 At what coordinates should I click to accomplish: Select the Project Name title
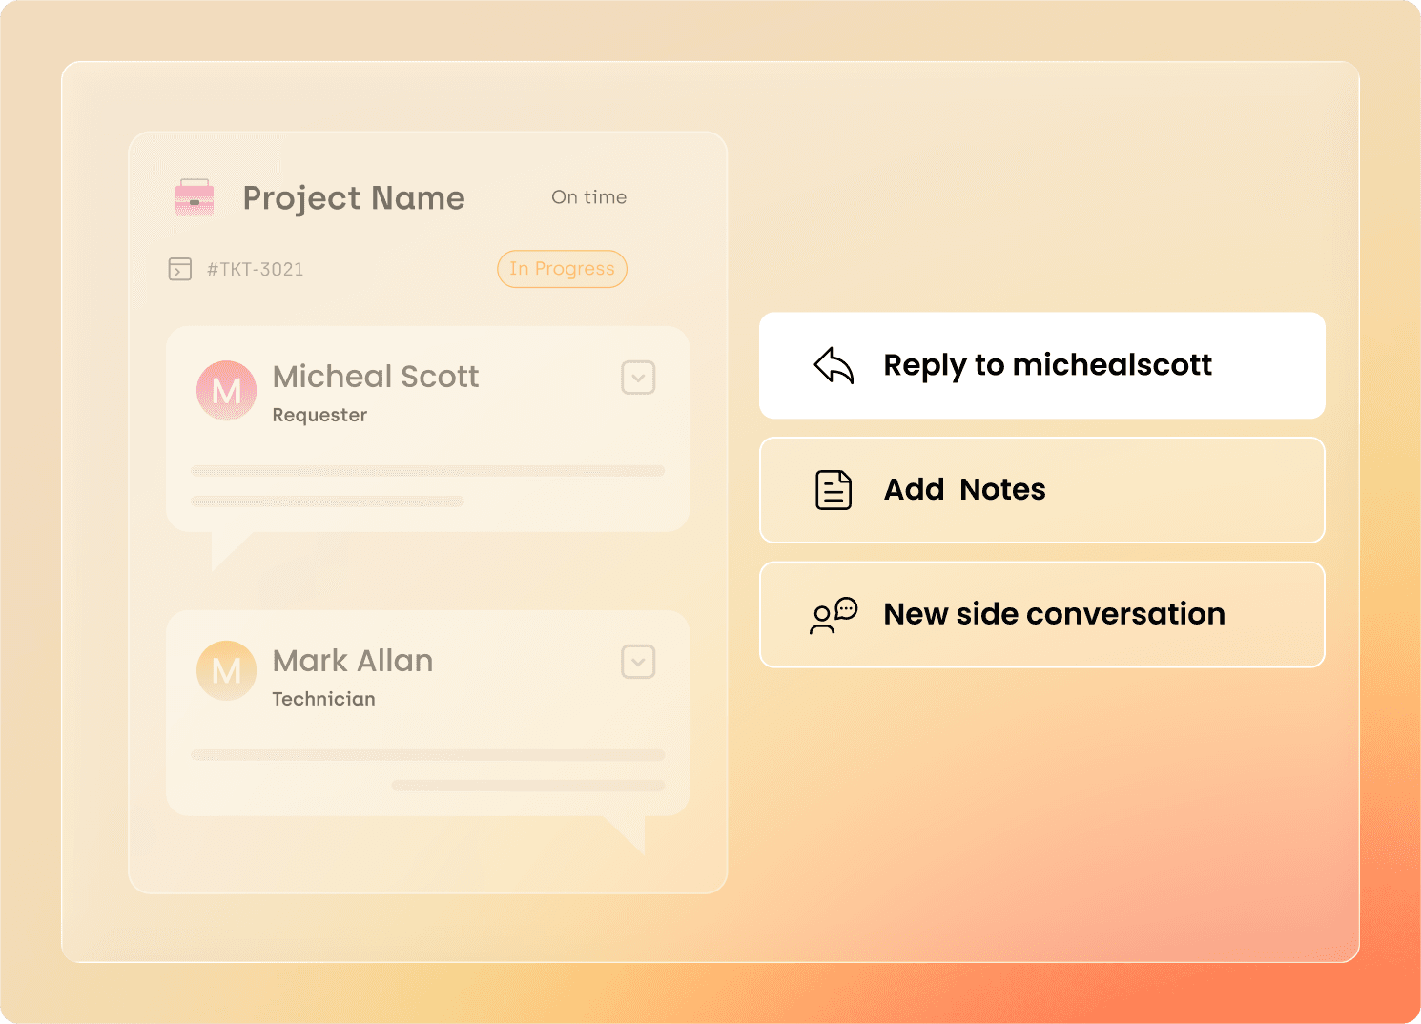354,198
